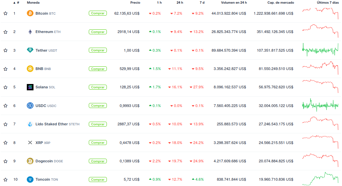Sort table by Precio column

pyautogui.click(x=135, y=3)
